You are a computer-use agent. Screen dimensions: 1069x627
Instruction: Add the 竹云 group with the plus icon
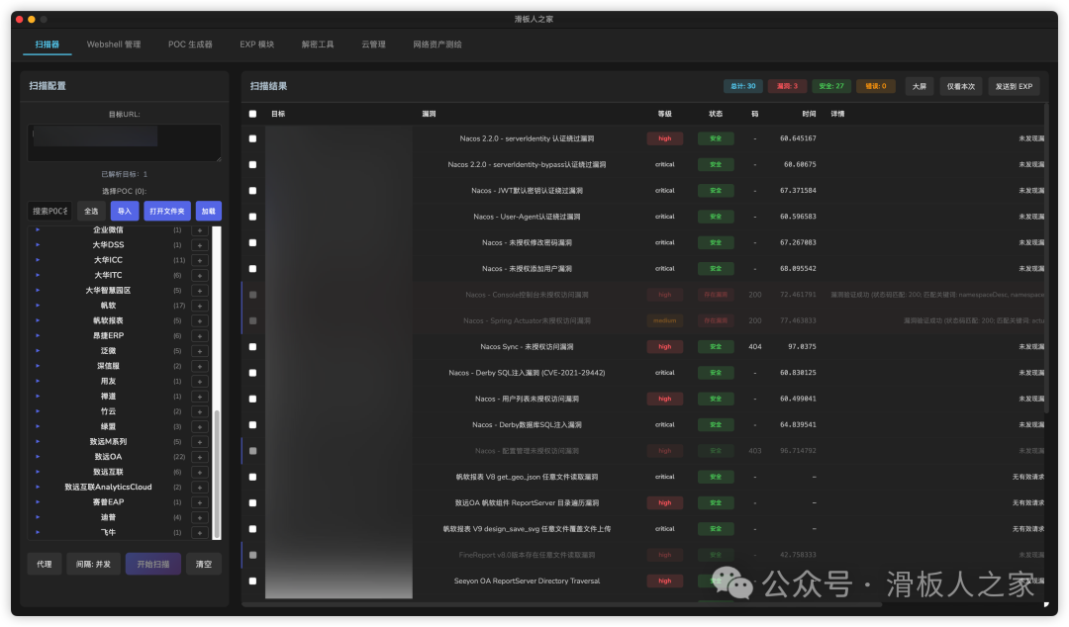coord(200,411)
